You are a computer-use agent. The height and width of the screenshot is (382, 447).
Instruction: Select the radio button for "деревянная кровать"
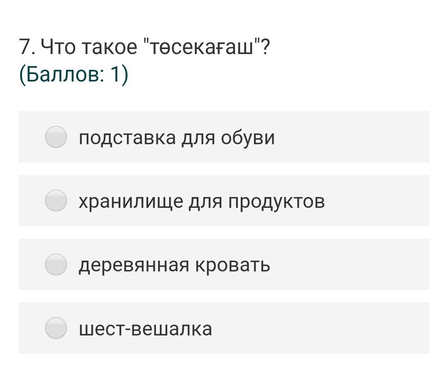coord(56,264)
